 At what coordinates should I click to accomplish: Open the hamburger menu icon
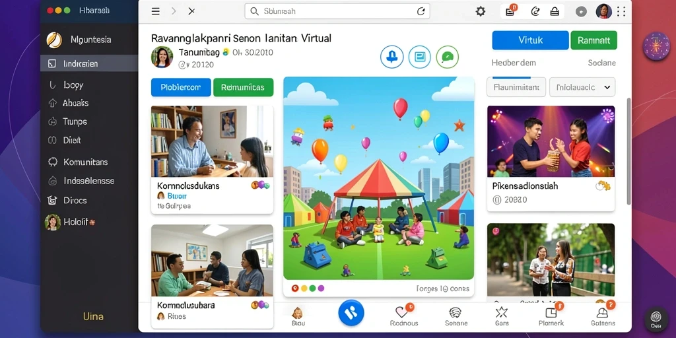point(156,11)
